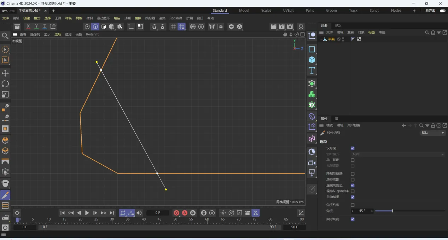Go to start of animation

click(63, 213)
